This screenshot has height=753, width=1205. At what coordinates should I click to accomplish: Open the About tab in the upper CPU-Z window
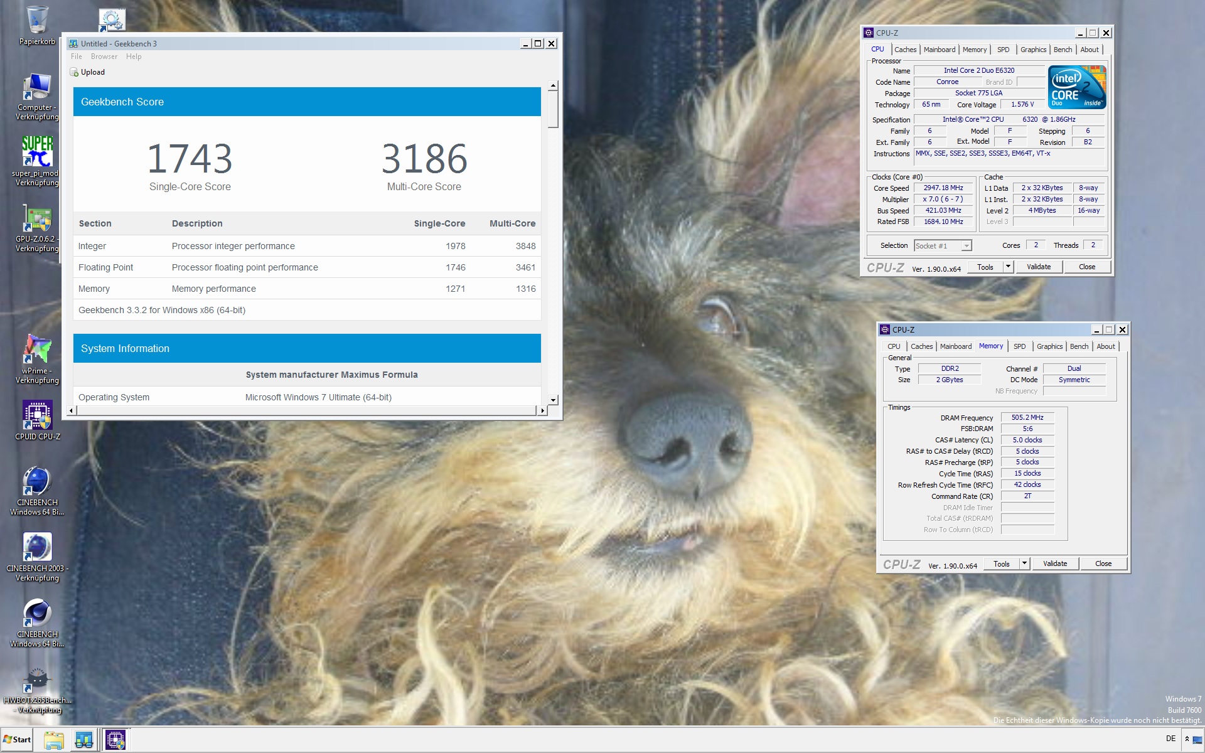pos(1090,50)
